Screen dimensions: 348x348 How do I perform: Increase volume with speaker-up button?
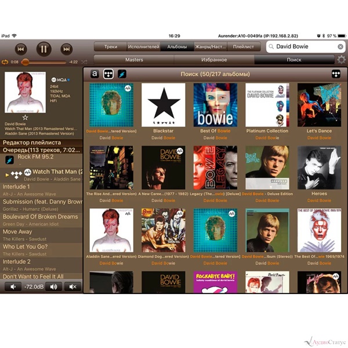[x=52, y=287]
